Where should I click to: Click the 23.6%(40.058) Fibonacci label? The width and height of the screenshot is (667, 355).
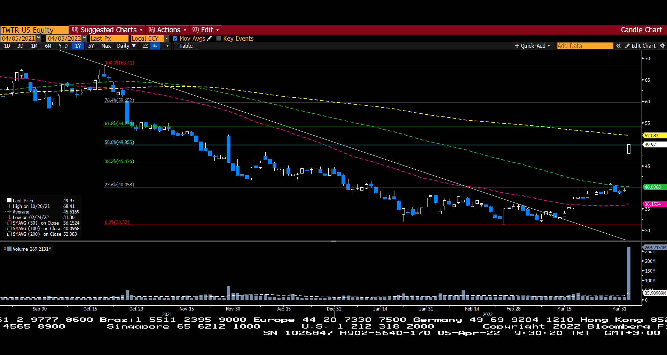pyautogui.click(x=119, y=185)
